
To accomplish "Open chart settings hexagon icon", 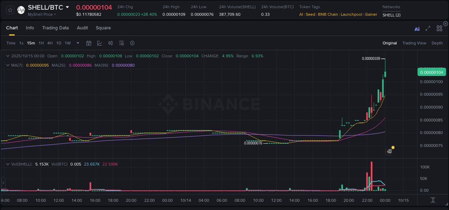I will point(132,43).
